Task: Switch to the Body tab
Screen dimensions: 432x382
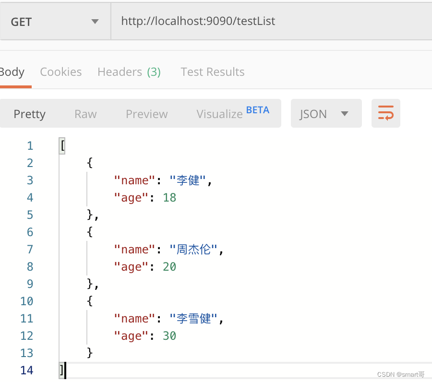Action: (x=12, y=72)
